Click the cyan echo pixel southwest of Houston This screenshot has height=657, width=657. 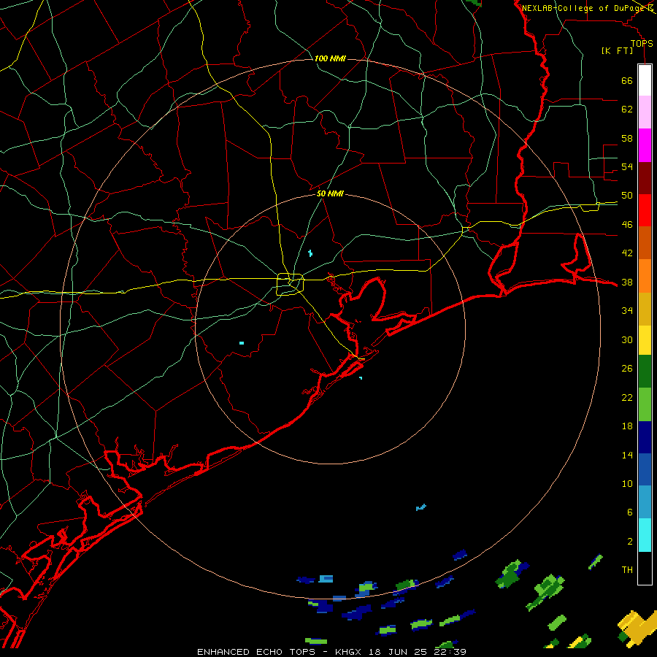coord(242,343)
